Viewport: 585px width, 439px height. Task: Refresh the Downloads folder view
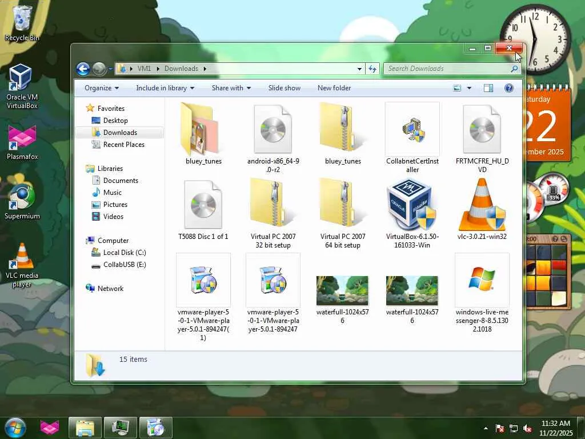click(x=372, y=69)
